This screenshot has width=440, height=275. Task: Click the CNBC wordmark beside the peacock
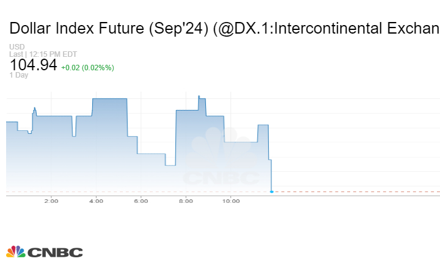click(x=55, y=252)
